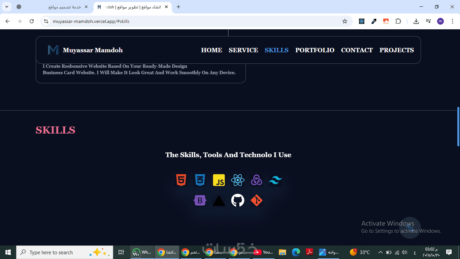Open the Chrome three-dot menu
Image resolution: width=460 pixels, height=259 pixels.
point(453,21)
